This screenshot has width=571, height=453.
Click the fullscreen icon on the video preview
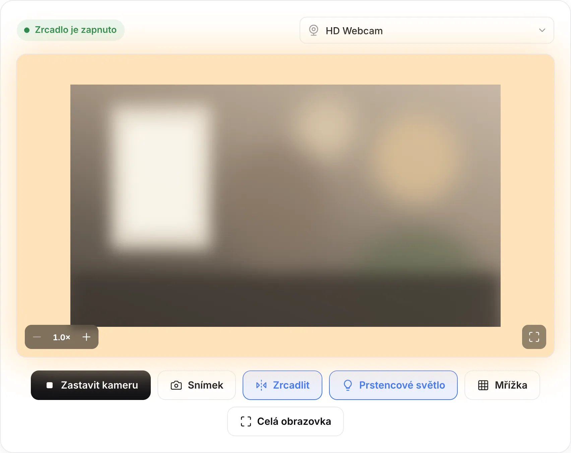(x=534, y=337)
